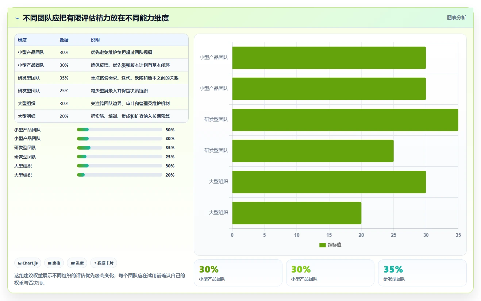Click the 大型组织 progress bar at 30%
Viewport: 481px width, 301px height.
pyautogui.click(x=120, y=166)
